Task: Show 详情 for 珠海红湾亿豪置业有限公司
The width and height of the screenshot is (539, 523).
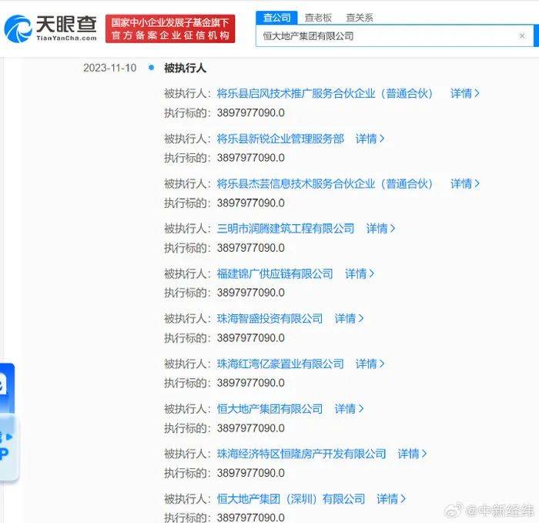Action: 370,364
